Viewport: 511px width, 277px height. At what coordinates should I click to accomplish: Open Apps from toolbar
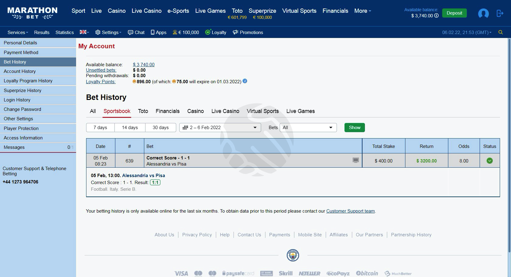(159, 32)
